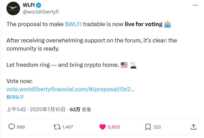Screen dimensions: 204x138
Task: Click the $WLFI cashtag
Action: point(73,24)
